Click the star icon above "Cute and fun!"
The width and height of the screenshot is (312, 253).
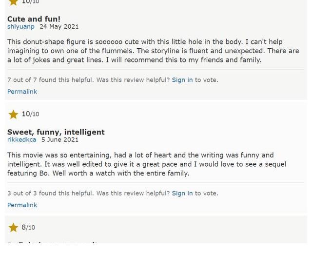point(14,2)
